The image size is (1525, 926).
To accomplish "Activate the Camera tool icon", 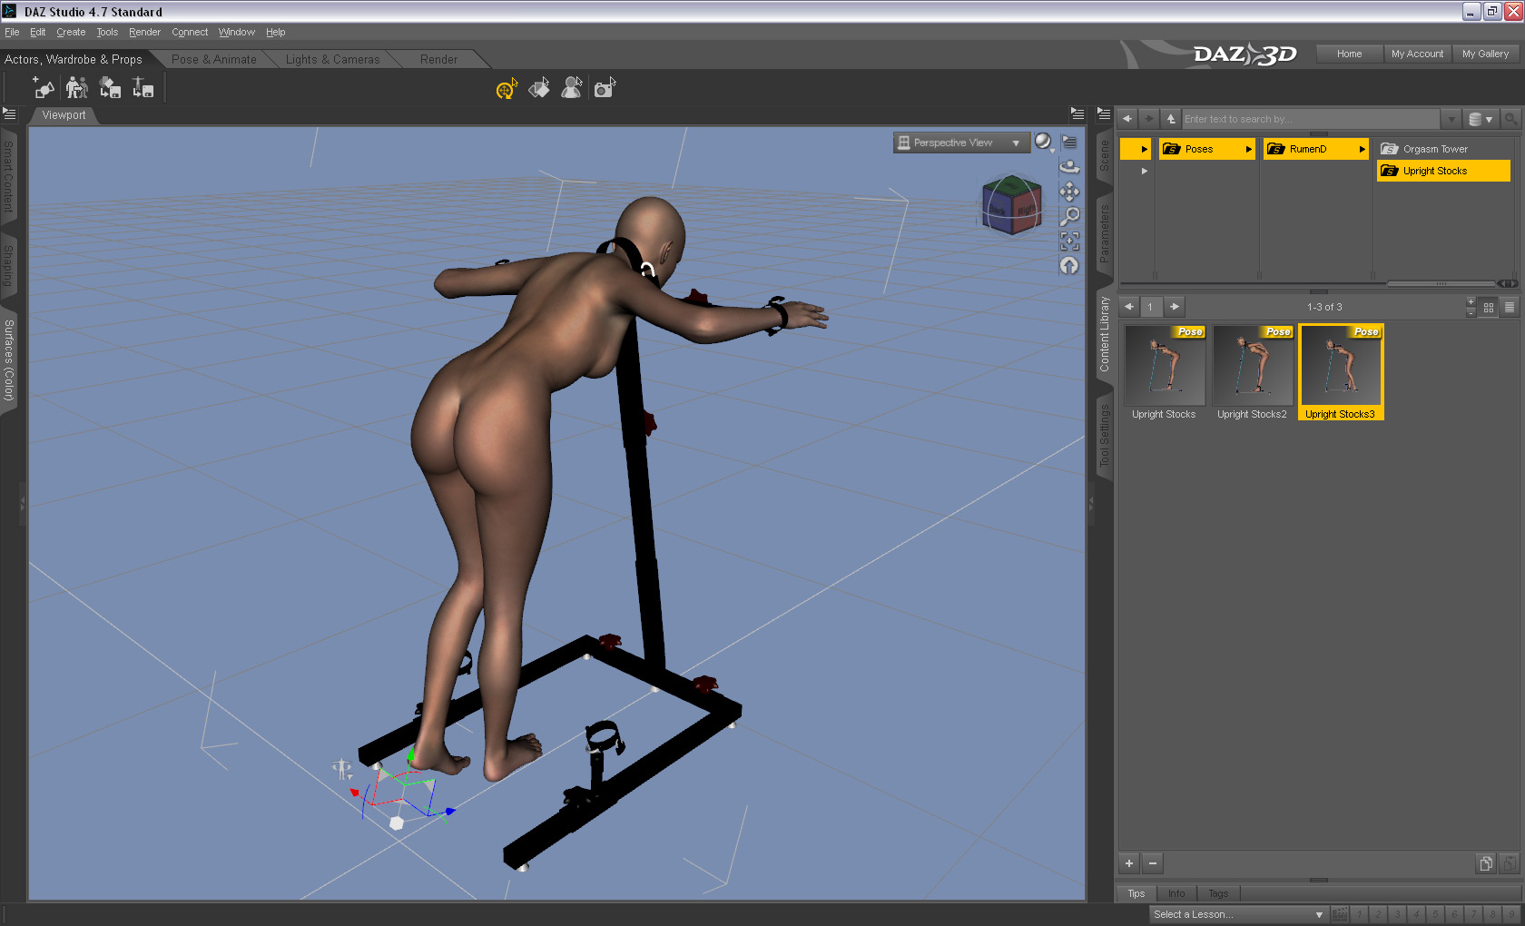I will pyautogui.click(x=605, y=88).
